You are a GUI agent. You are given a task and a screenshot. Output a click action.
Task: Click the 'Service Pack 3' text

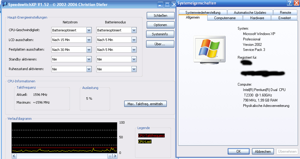[x=254, y=50]
